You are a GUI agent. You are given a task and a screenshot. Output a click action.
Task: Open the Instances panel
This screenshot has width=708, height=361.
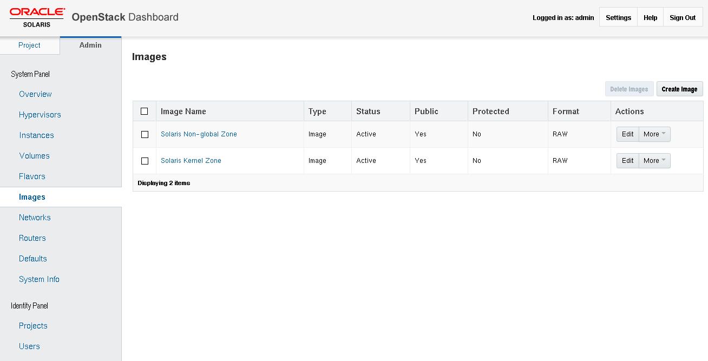36,135
